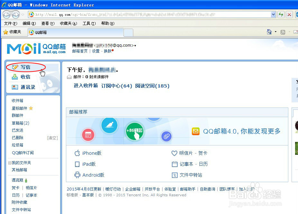Click the green +86 139 circle icon
Image resolution: width=298 pixels, height=214 pixels.
pos(135,131)
